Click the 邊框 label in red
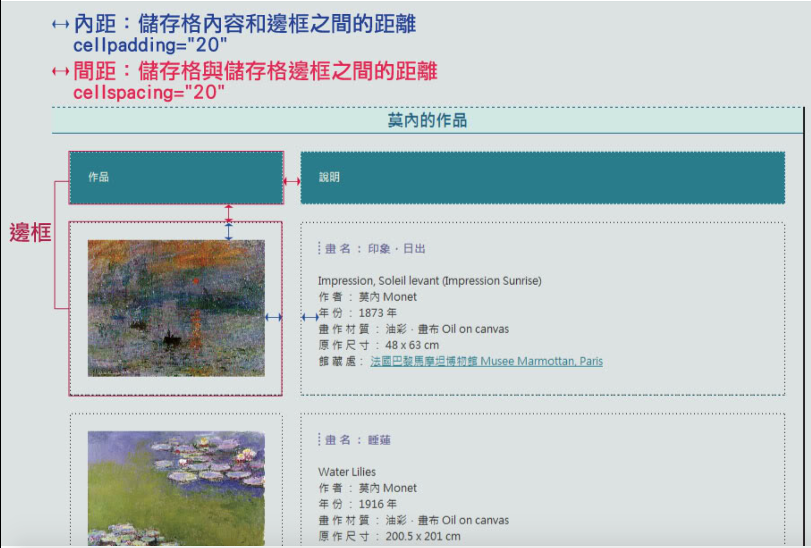This screenshot has height=548, width=811. click(x=30, y=232)
